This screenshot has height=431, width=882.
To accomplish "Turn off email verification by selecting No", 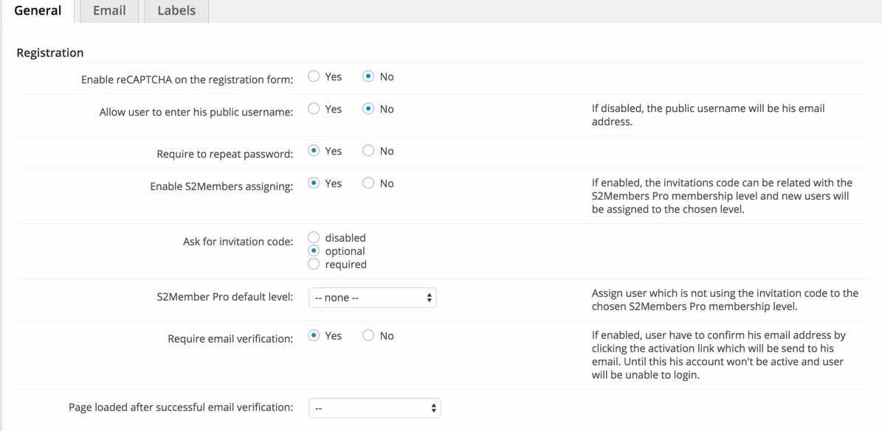I will coord(369,335).
